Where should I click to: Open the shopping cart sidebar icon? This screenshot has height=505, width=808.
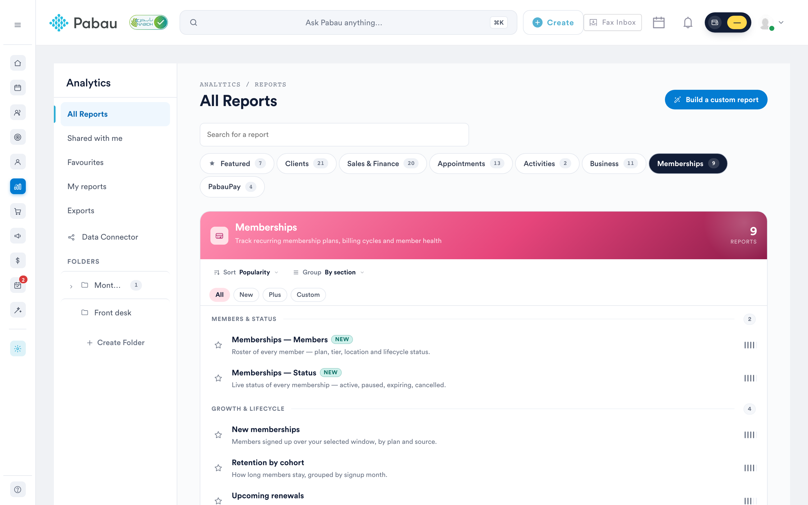(x=18, y=211)
